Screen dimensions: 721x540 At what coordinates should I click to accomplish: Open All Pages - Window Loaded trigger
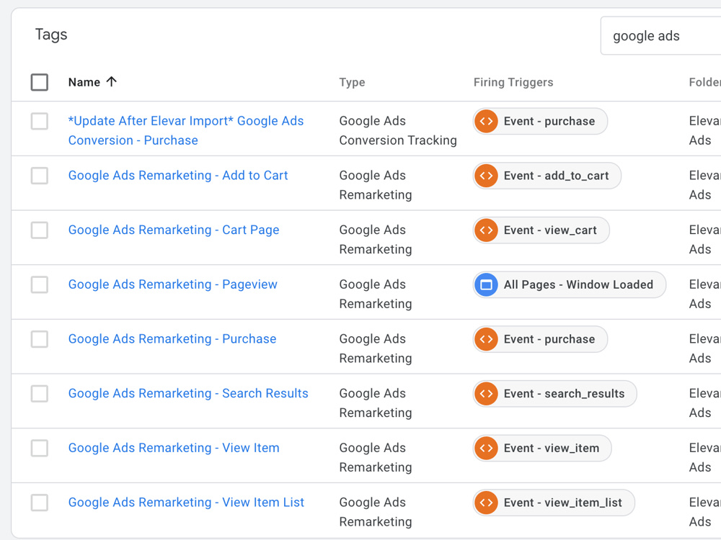570,284
